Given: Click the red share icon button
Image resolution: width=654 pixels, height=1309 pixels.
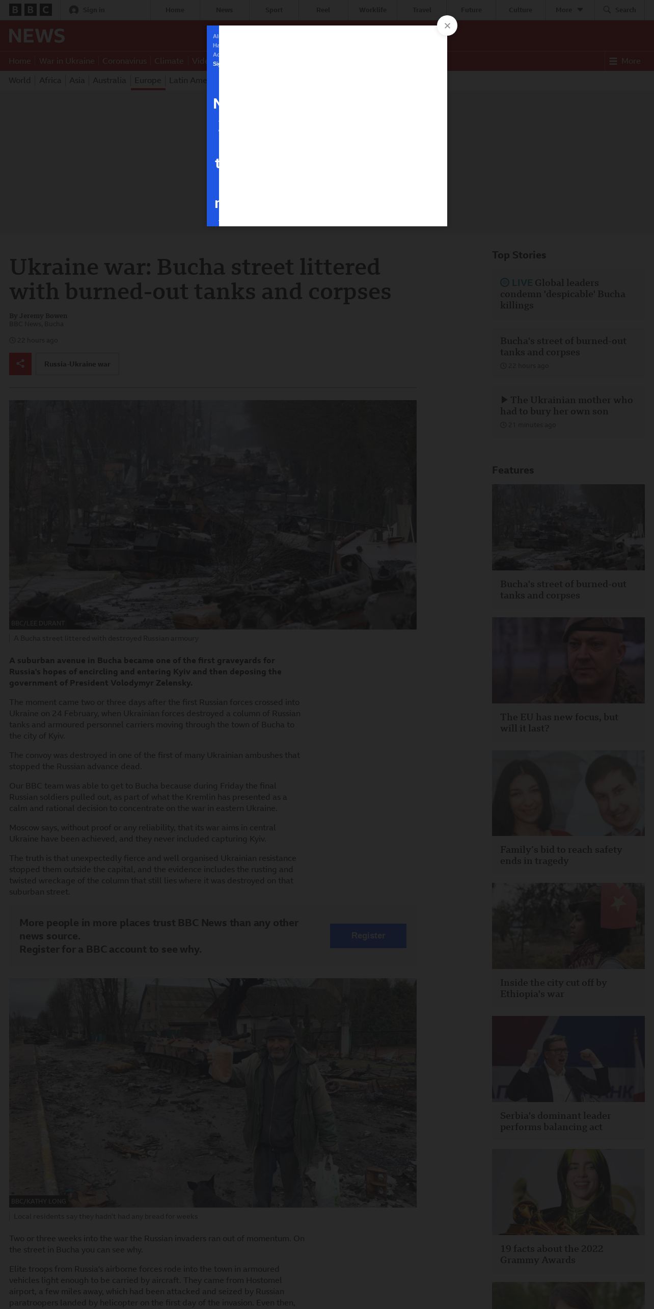Looking at the screenshot, I should pos(20,364).
